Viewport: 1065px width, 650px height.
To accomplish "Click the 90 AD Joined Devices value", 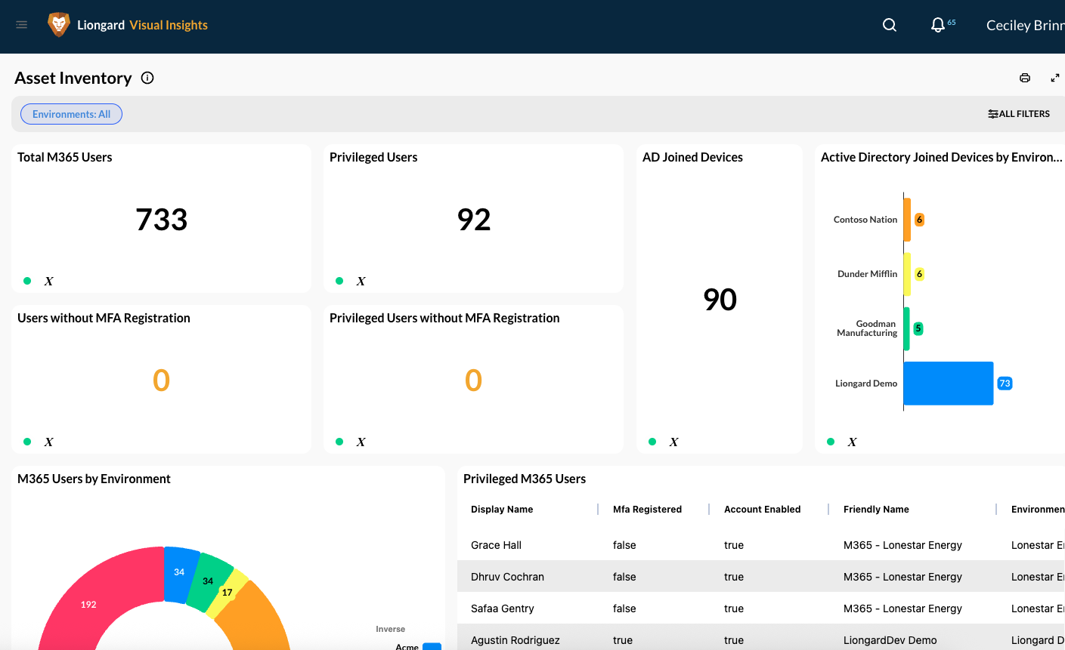I will click(x=720, y=300).
